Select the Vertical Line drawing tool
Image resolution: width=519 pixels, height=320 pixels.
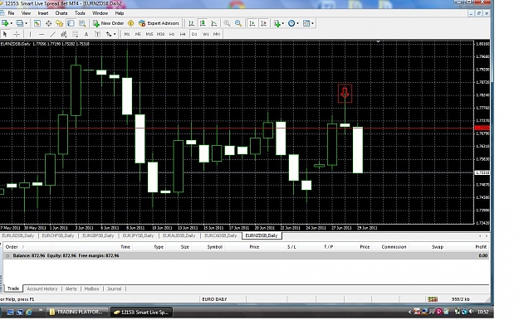[30, 34]
